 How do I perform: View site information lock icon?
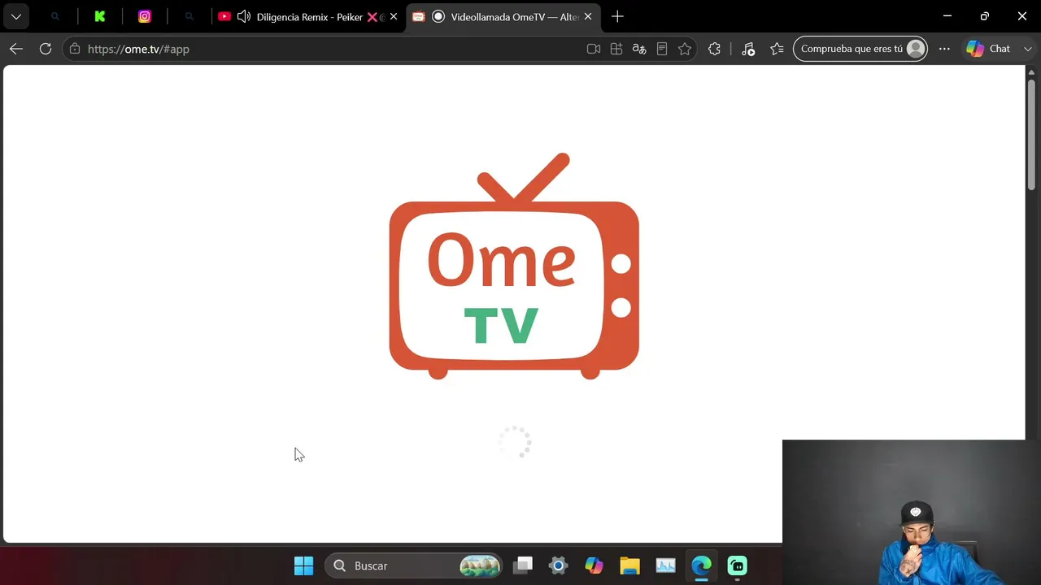(75, 49)
